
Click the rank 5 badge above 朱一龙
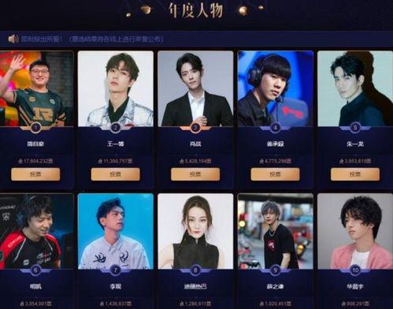(x=355, y=128)
